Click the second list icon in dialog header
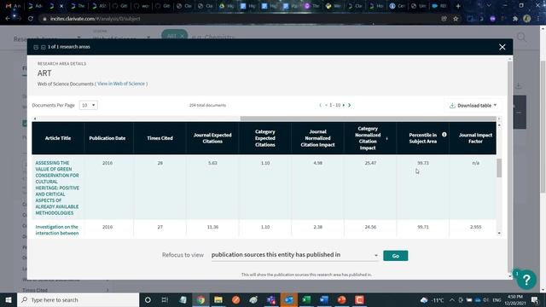The width and height of the screenshot is (546, 307). coord(44,47)
